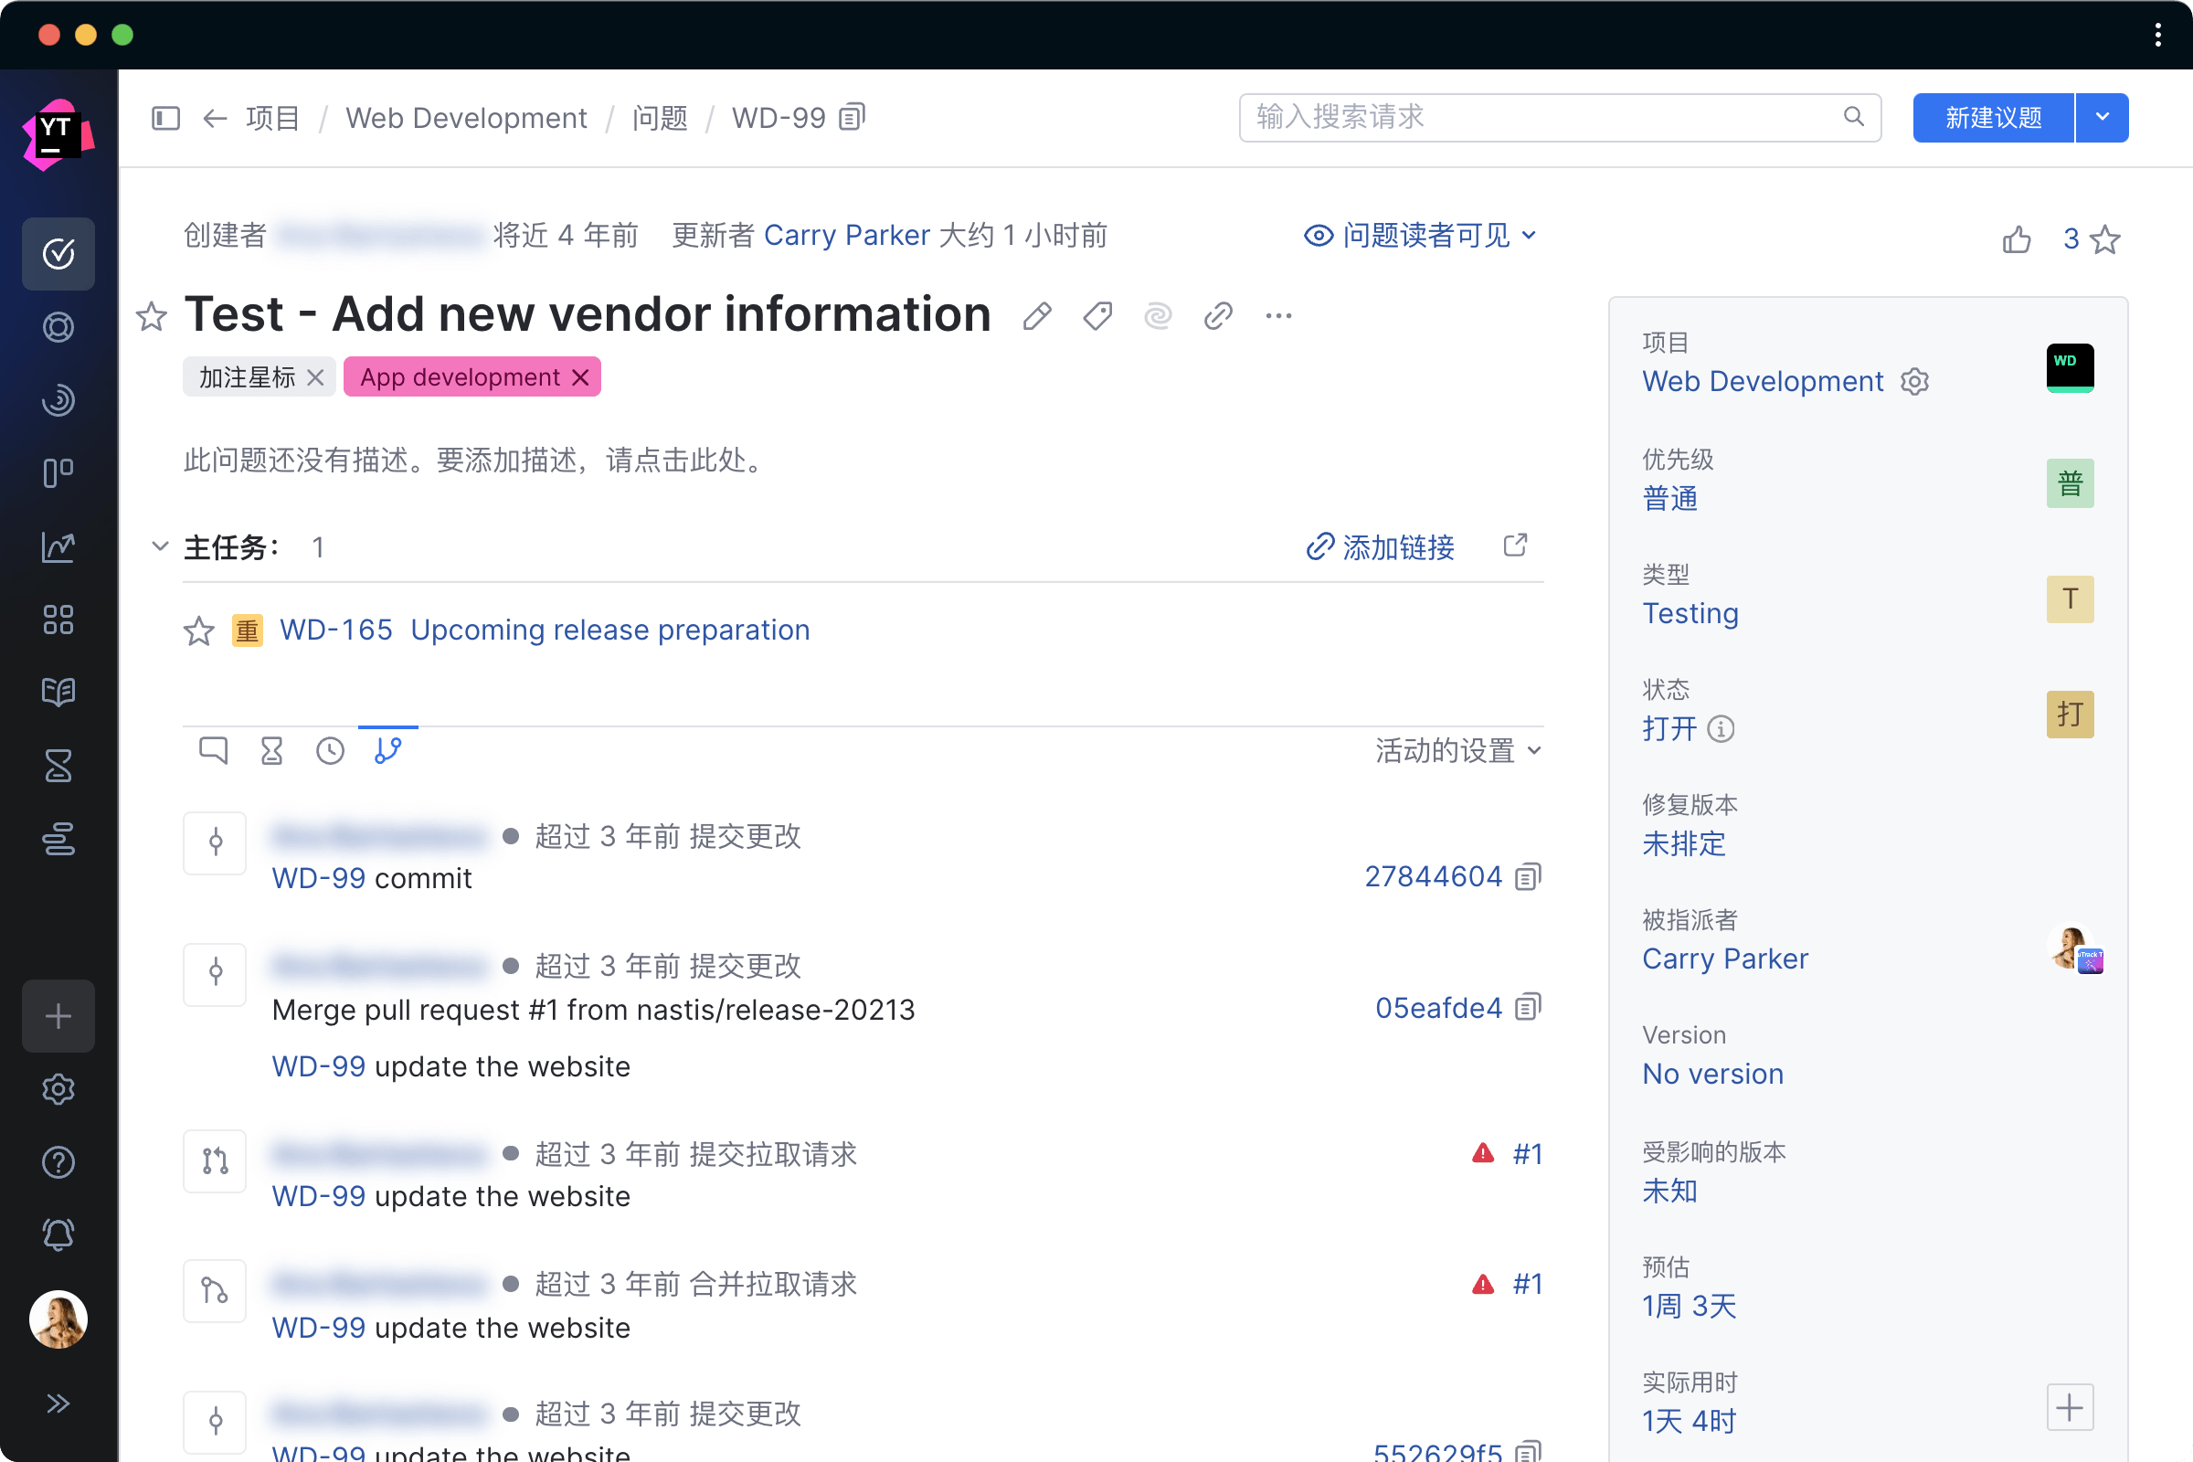Toggle the watchers star showing count 3

point(2105,239)
